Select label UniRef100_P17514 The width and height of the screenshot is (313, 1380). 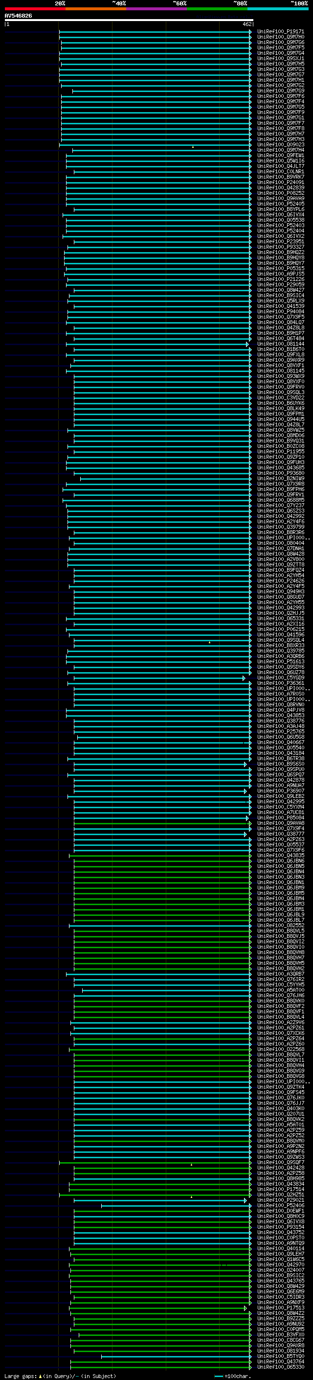click(x=280, y=1189)
